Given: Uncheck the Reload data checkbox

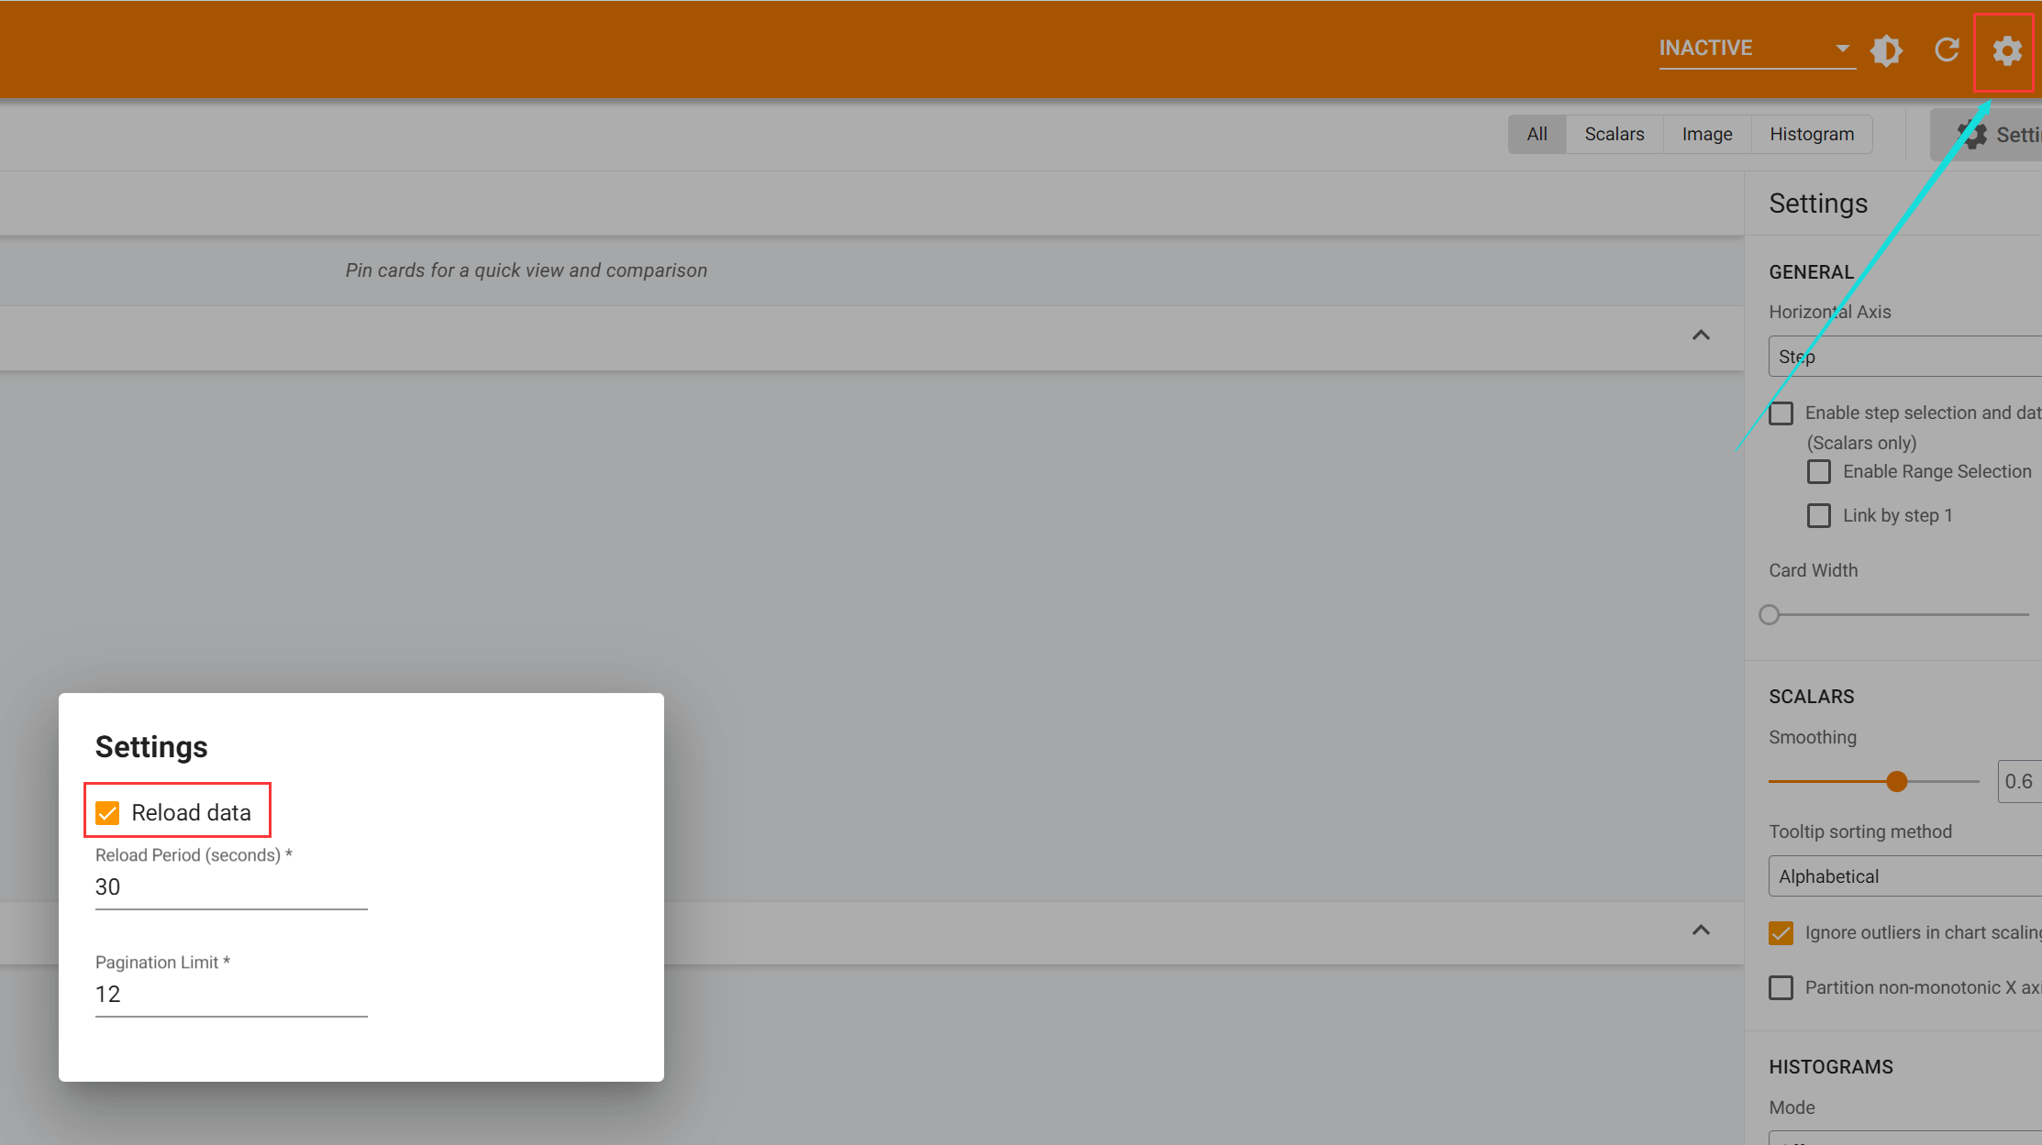Looking at the screenshot, I should tap(108, 813).
